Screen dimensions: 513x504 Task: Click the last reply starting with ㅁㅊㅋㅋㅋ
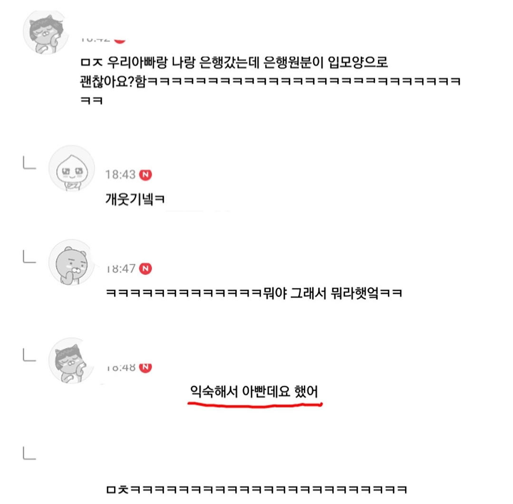click(257, 490)
